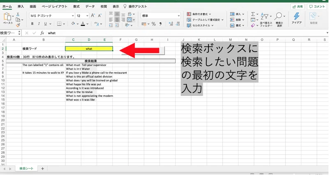Click the phonetic guide (abc A) icon
This screenshot has height=176, width=329.
[96, 24]
